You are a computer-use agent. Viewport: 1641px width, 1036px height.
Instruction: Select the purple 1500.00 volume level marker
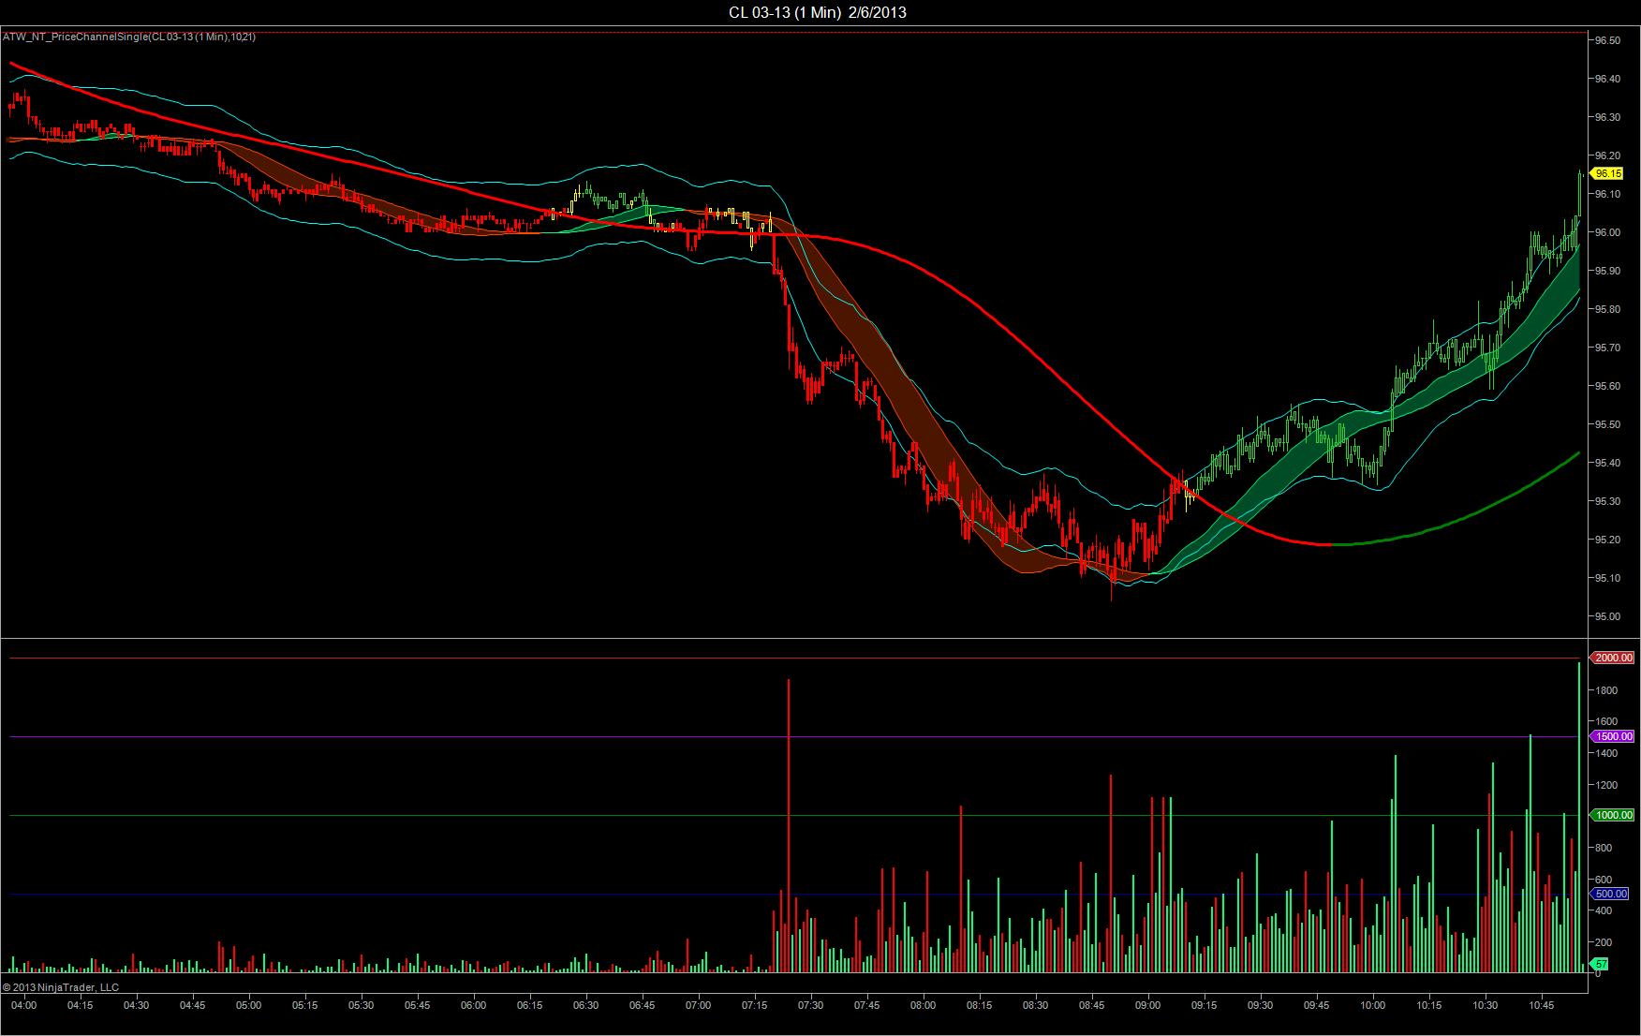1613,737
